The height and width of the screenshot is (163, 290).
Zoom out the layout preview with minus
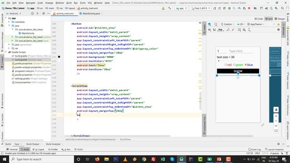[x=276, y=121]
